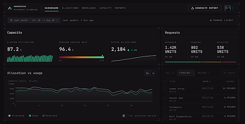Click Last update: 3 min ago text

[x=78, y=20]
